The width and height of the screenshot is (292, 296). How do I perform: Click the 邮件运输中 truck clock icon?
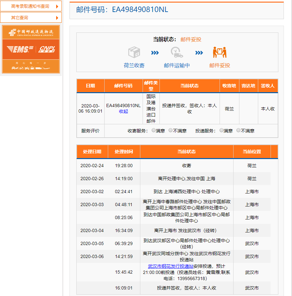pos(177,52)
